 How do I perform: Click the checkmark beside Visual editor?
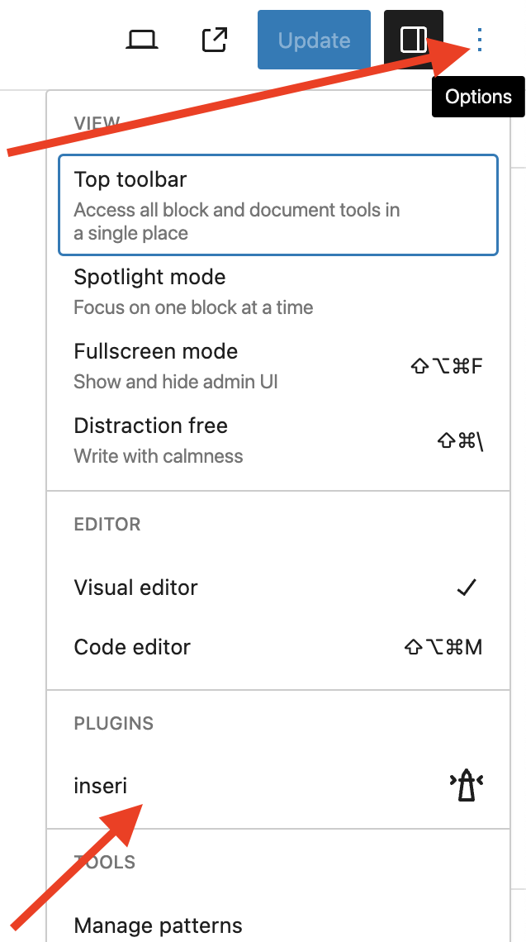(x=466, y=588)
